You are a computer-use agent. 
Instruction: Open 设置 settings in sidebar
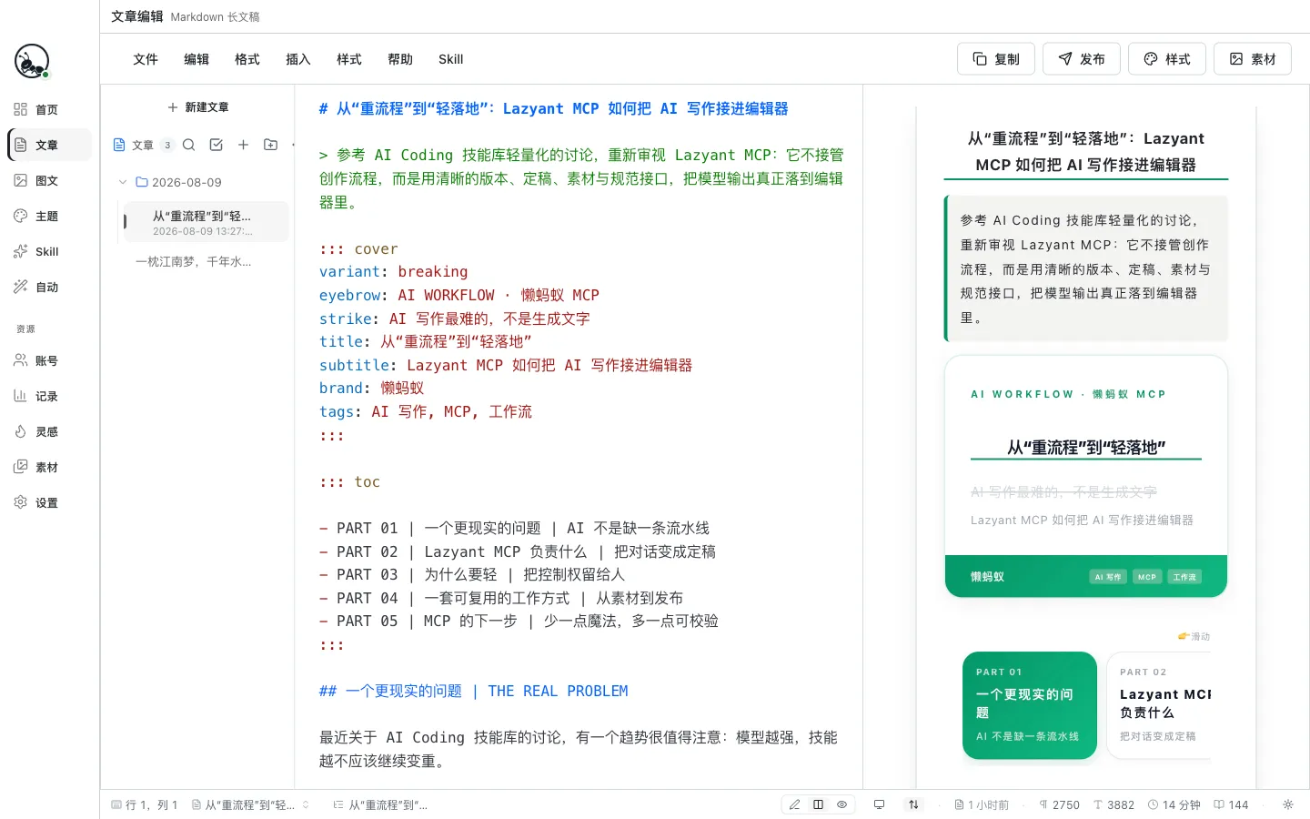pos(50,502)
